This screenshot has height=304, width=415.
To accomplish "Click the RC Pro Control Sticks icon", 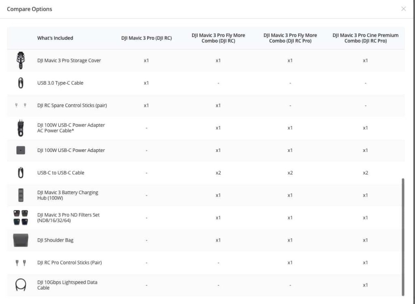I will 21,263.
